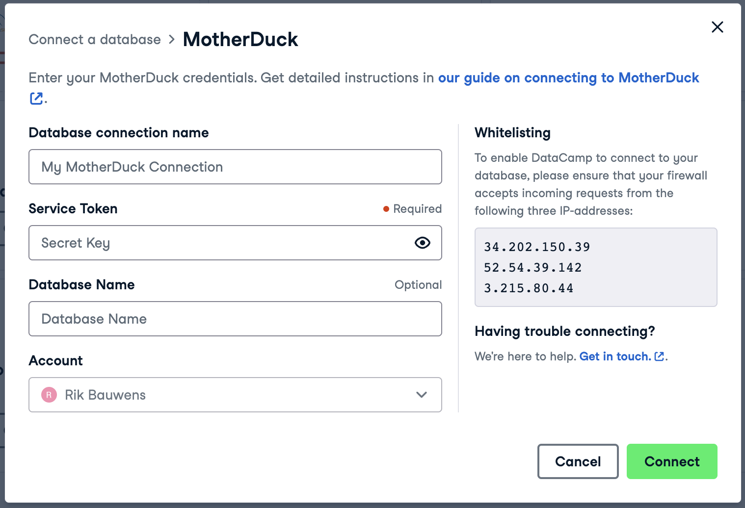
Task: Focus the Secret Key input field
Action: pyautogui.click(x=235, y=243)
